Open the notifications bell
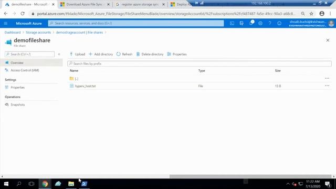Viewport: 336px width, 189px height. click(251, 23)
